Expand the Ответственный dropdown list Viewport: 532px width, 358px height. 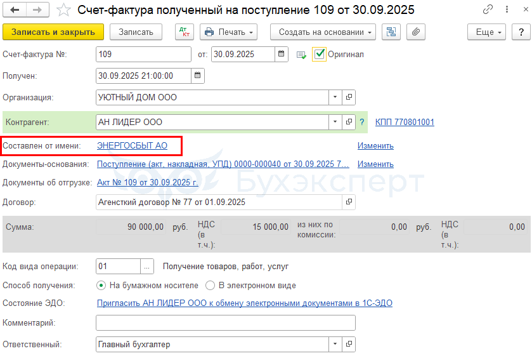click(x=335, y=344)
